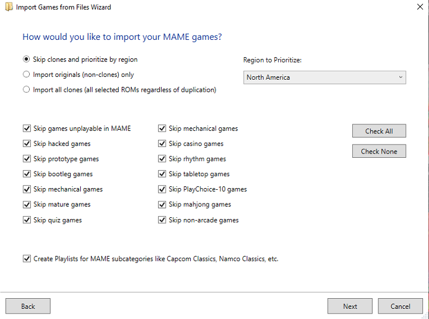Image resolution: width=429 pixels, height=319 pixels.
Task: Open the Region to Prioritize dropdown
Action: coord(324,77)
